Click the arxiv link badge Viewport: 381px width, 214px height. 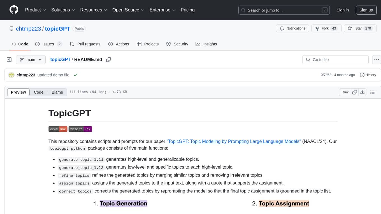pyautogui.click(x=58, y=129)
